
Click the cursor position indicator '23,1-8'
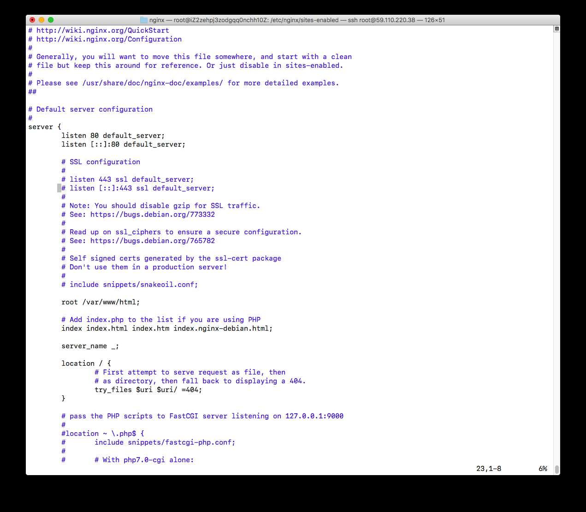pyautogui.click(x=489, y=469)
